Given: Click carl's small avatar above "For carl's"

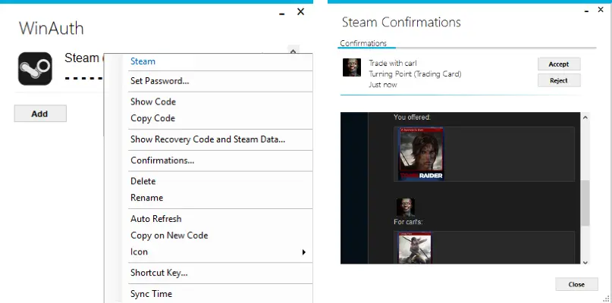Looking at the screenshot, I should click(x=406, y=207).
